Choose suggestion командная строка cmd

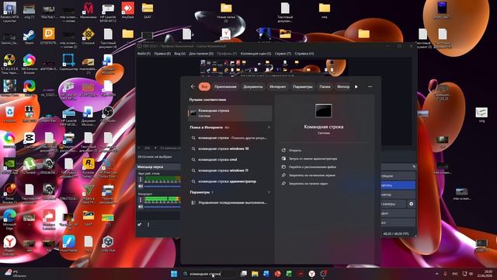click(230, 159)
